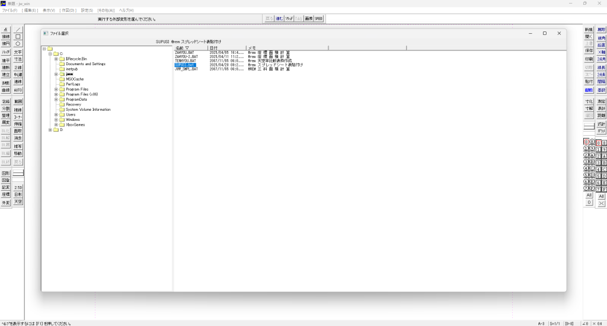Toggle layer group square 1 button
Image resolution: width=607 pixels, height=326 pixels.
tap(599, 149)
